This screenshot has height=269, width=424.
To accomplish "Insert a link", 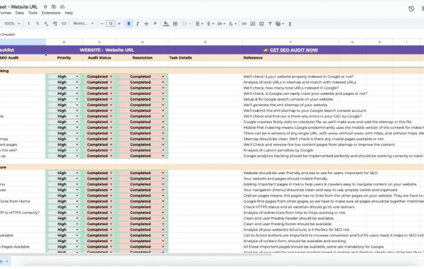I will (x=244, y=23).
